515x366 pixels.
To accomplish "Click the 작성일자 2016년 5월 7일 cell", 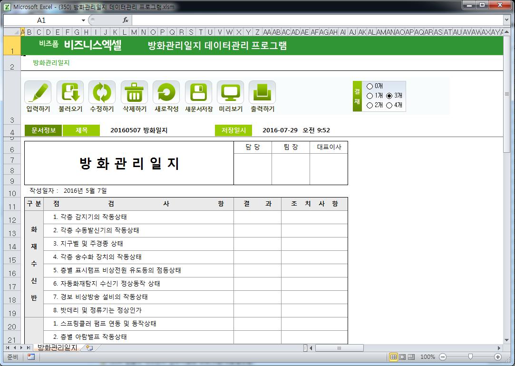I will tap(68, 191).
